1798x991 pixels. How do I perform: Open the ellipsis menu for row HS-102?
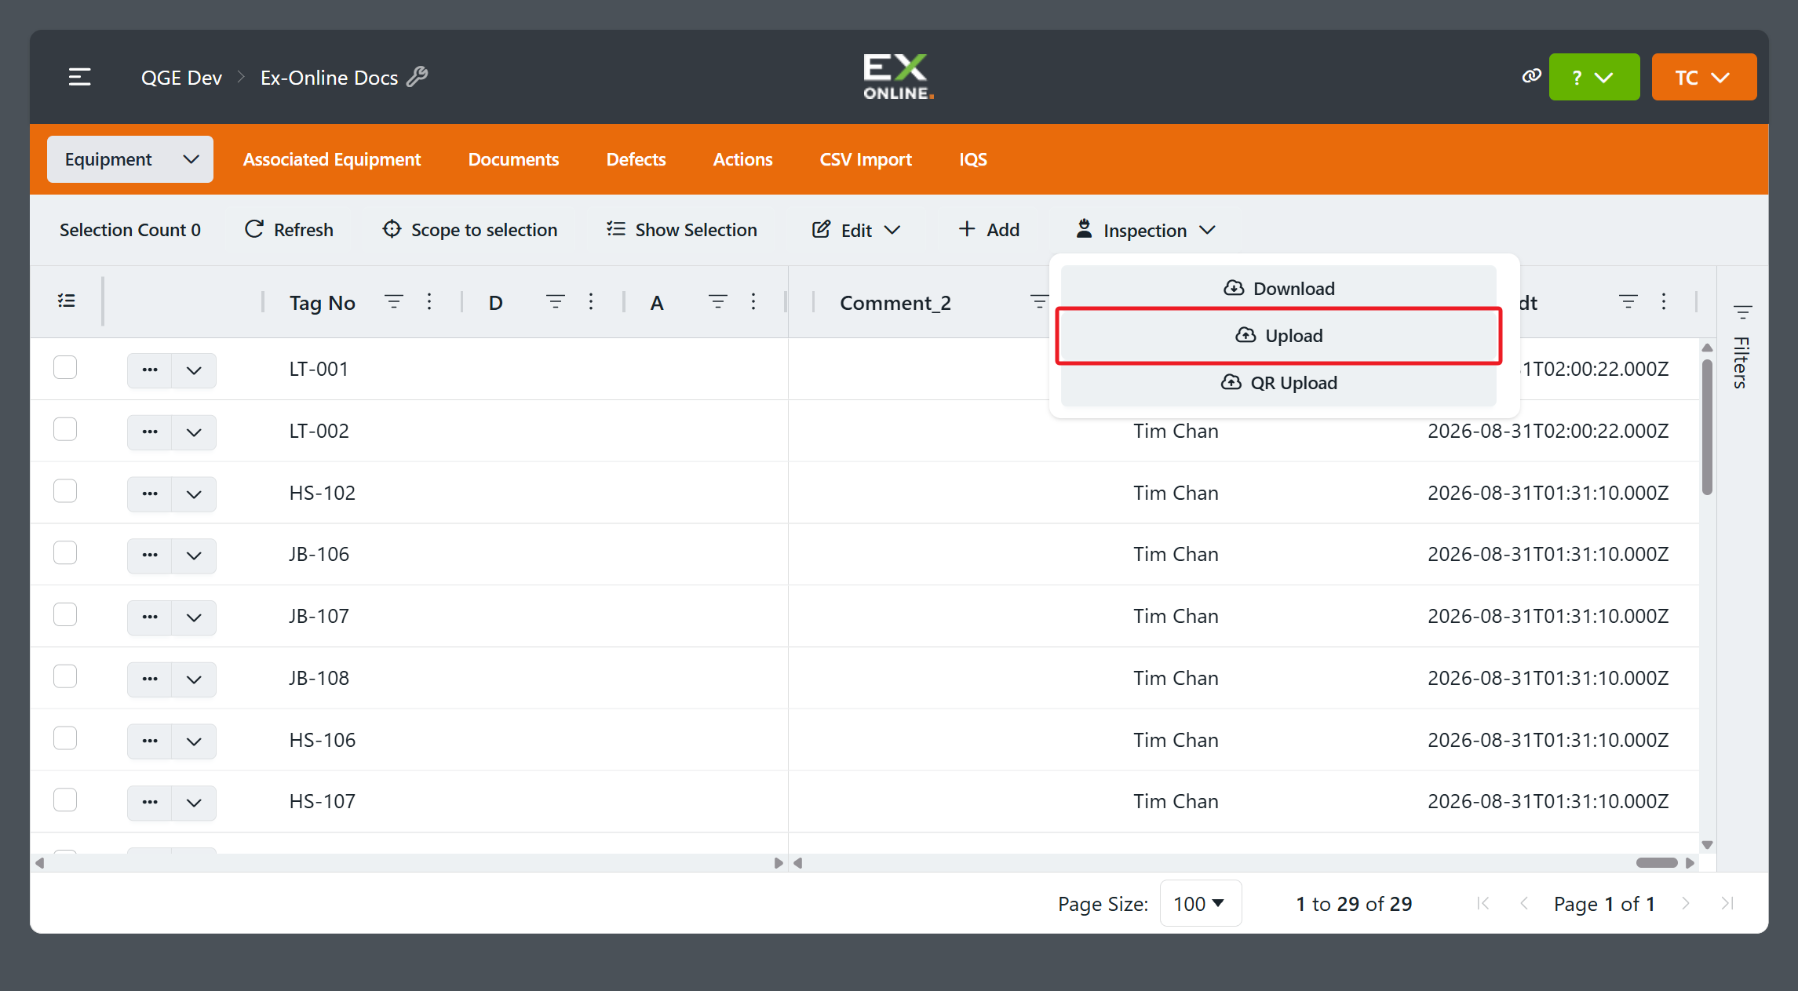click(150, 494)
